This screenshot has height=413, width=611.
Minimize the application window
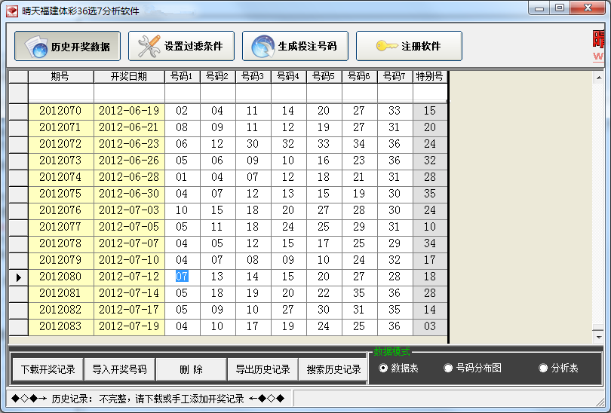pyautogui.click(x=539, y=8)
